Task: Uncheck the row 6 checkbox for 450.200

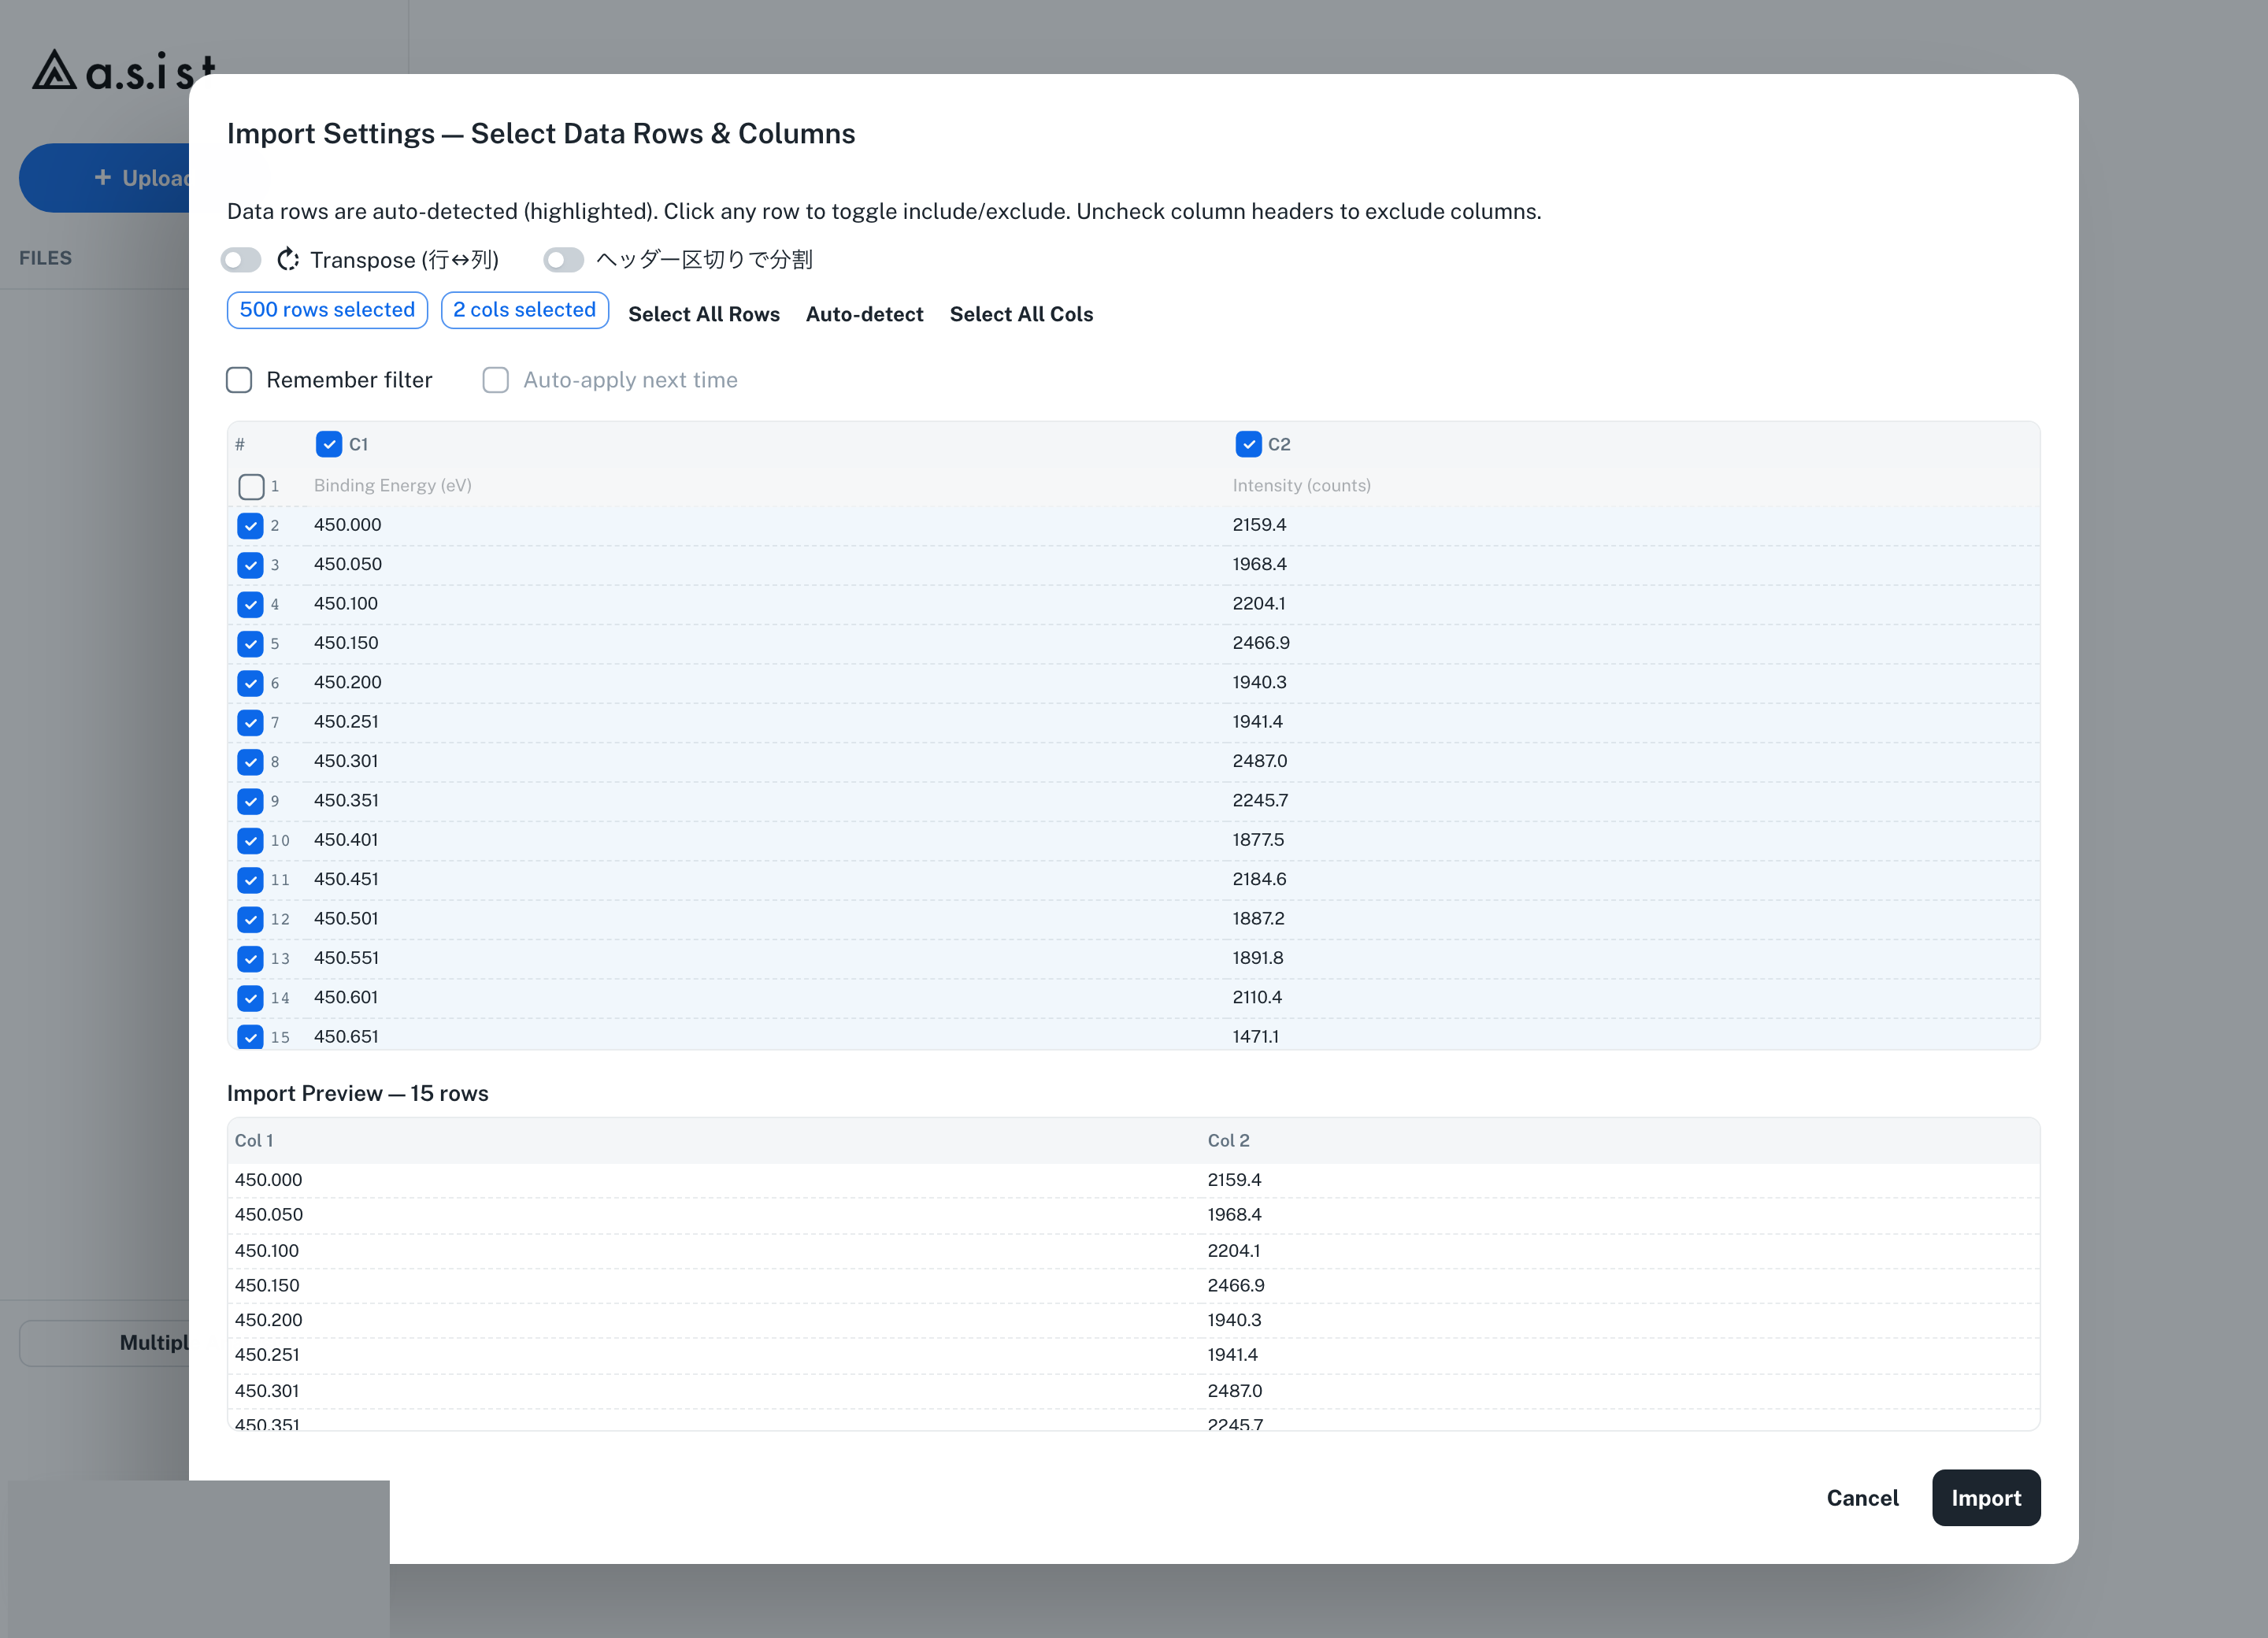Action: [250, 683]
